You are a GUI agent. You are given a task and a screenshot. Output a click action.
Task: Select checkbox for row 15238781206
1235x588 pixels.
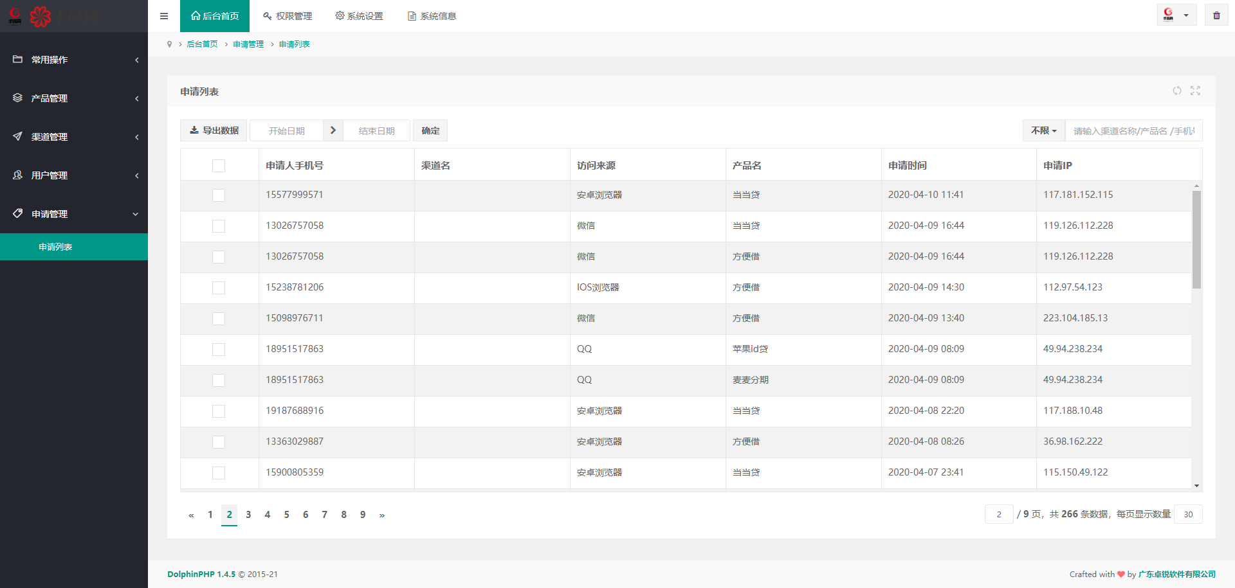pos(219,288)
